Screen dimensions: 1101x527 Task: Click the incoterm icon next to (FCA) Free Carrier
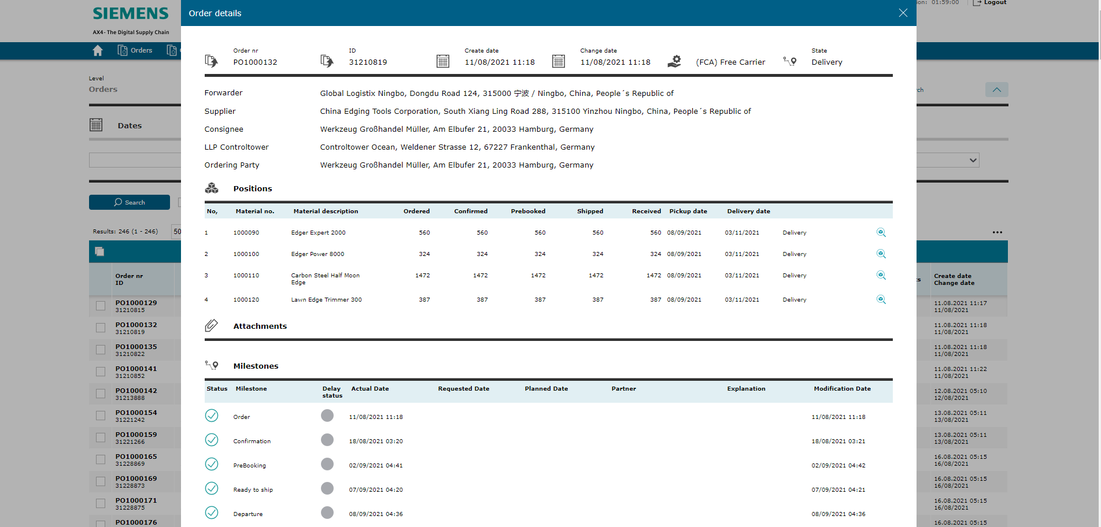(x=674, y=60)
